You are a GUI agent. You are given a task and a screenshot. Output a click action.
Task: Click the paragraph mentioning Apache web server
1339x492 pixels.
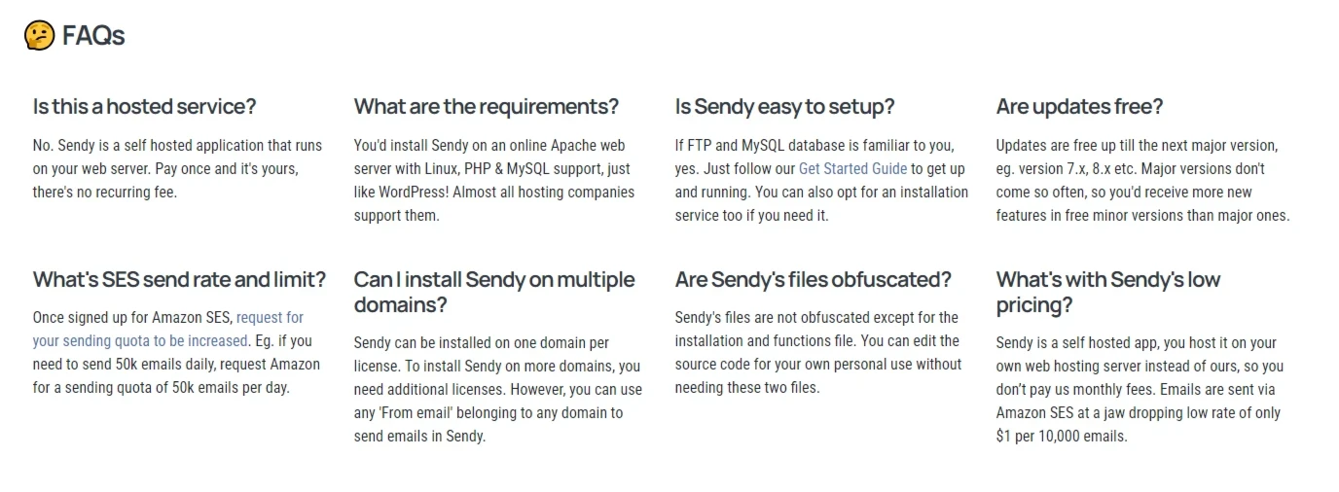click(493, 180)
